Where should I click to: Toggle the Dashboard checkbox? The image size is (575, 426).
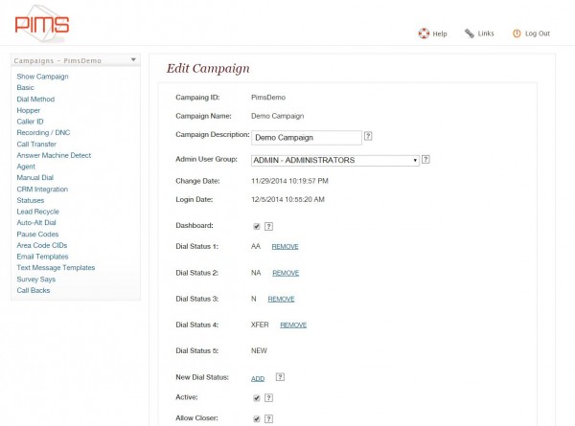256,227
